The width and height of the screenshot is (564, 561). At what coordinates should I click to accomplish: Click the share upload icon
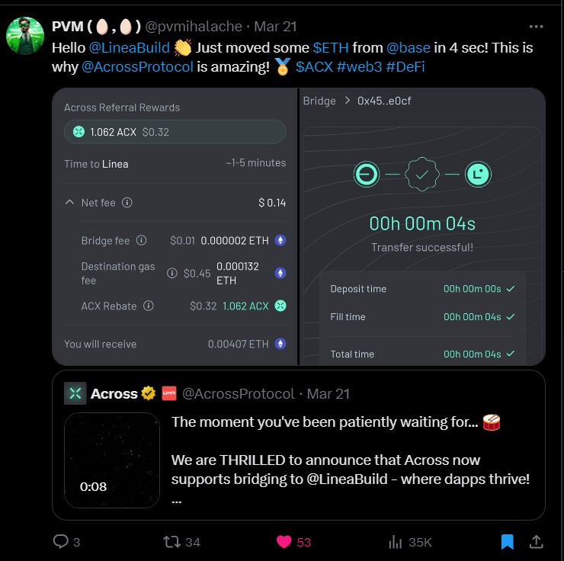pos(536,542)
